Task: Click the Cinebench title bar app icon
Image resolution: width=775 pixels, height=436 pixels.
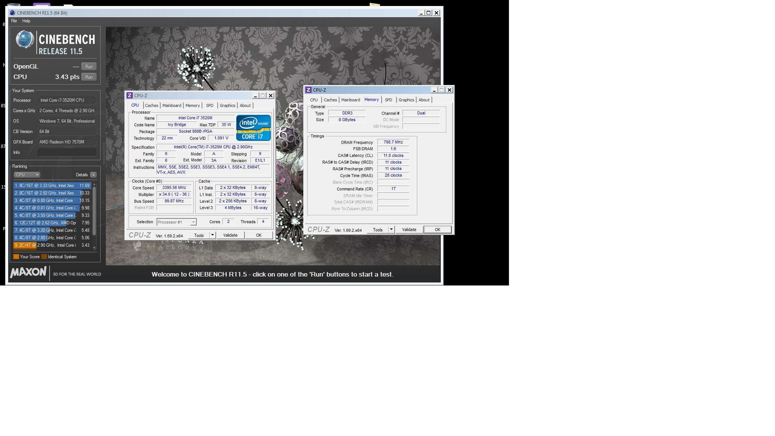Action: point(12,13)
